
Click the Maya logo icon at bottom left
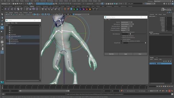[2, 82]
